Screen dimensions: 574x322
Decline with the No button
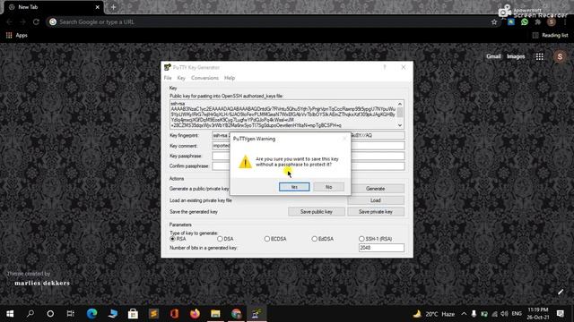329,187
